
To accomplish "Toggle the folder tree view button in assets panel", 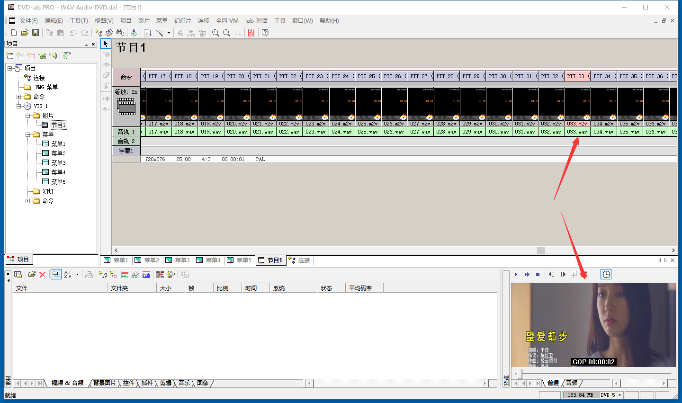I will coord(56,274).
